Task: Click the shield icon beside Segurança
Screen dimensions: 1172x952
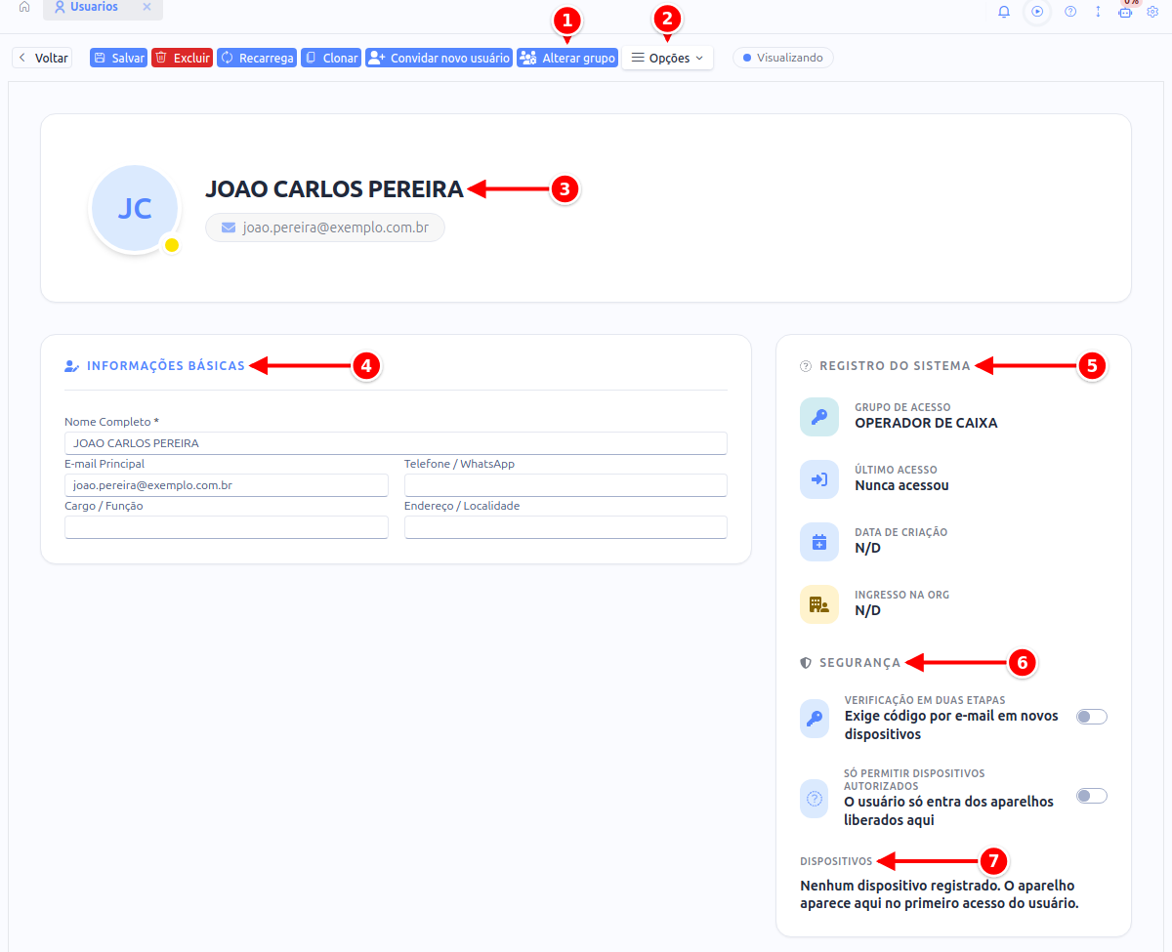Action: pos(806,663)
